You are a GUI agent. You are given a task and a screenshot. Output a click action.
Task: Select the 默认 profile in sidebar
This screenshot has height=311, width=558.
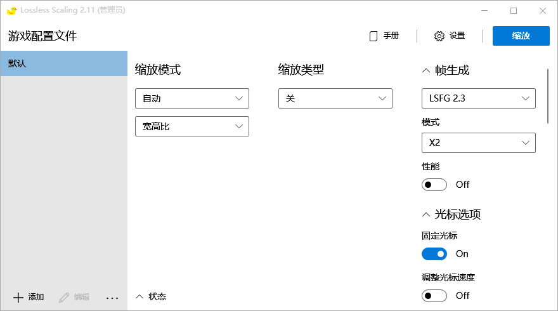[63, 63]
